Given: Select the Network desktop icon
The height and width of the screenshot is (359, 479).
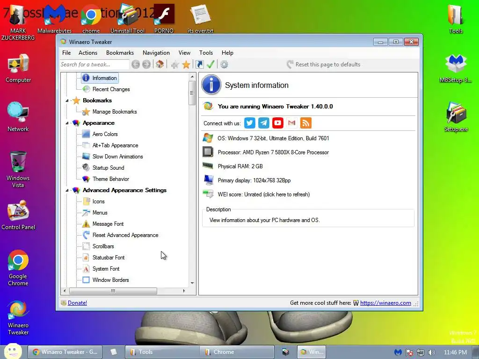Looking at the screenshot, I should click(x=18, y=117).
